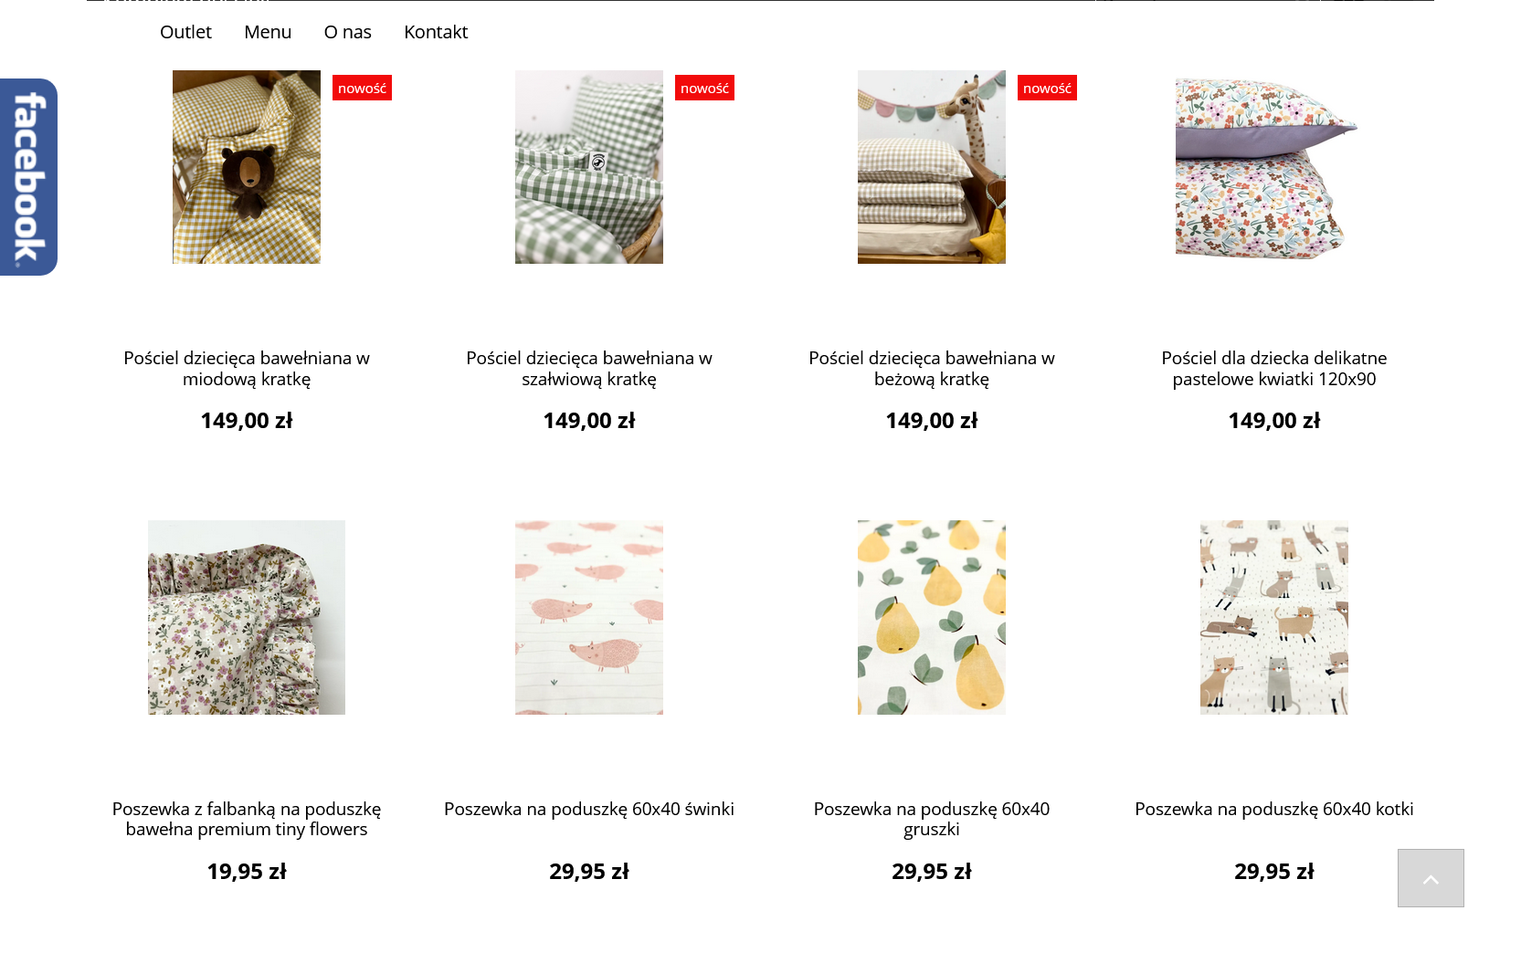Click the scroll-to-top arrow button
This screenshot has height=963, width=1521.
pos(1430,878)
